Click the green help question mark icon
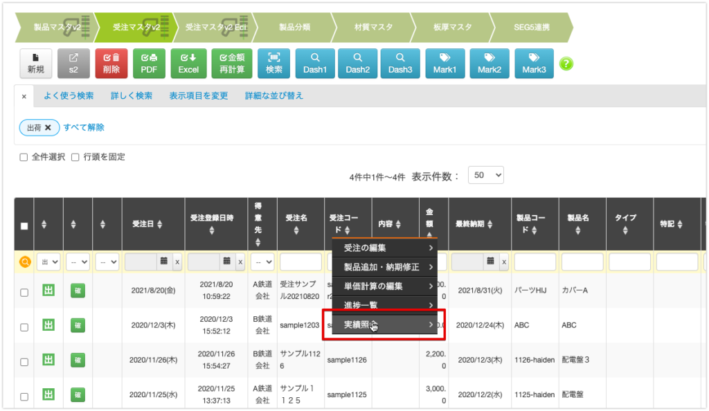This screenshot has width=709, height=411. [566, 64]
